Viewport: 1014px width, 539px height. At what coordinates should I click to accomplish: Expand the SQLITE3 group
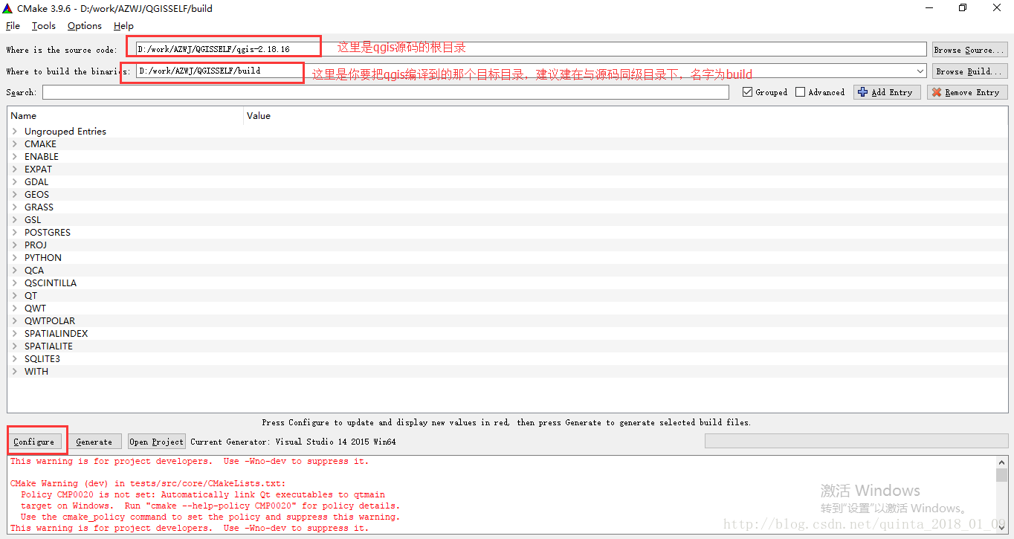pyautogui.click(x=15, y=359)
